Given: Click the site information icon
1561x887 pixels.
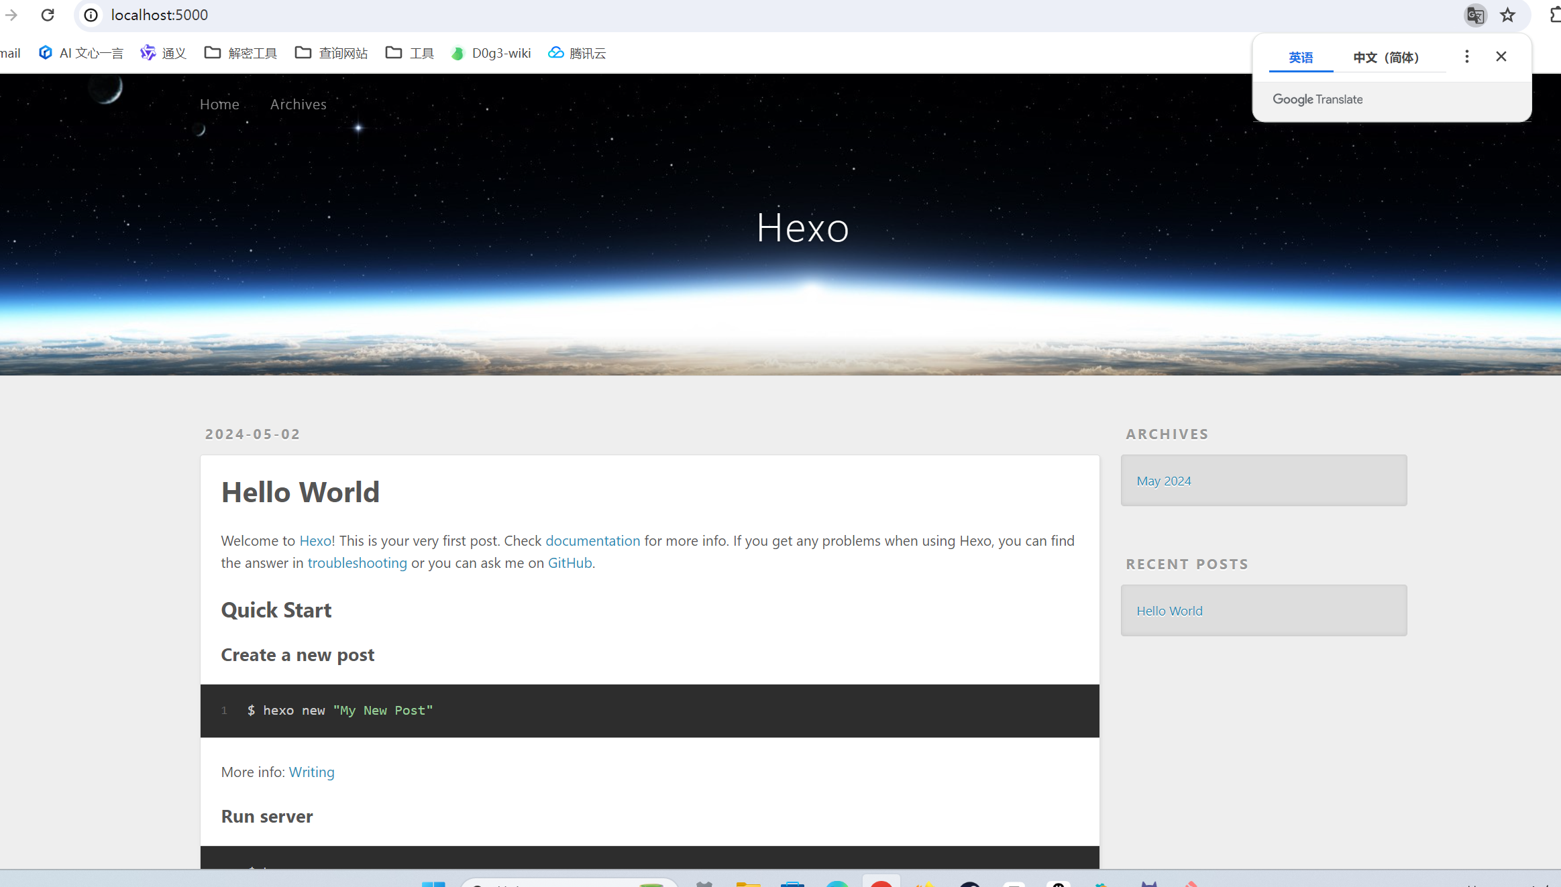Looking at the screenshot, I should [x=91, y=15].
